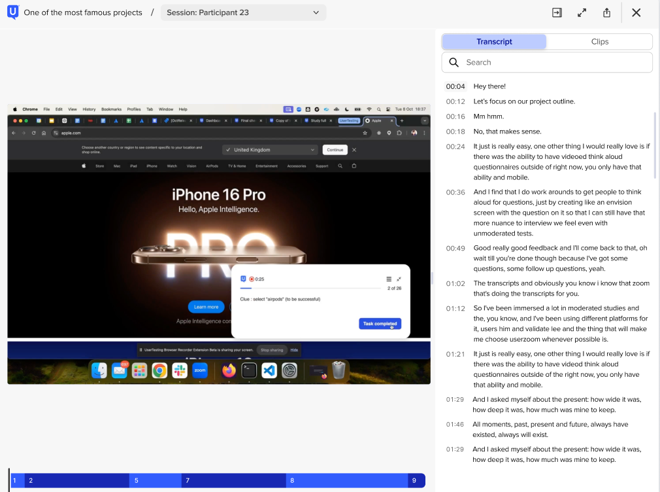The image size is (660, 492).
Task: Select the transcript line 'No, that makes sense.'
Action: click(507, 132)
